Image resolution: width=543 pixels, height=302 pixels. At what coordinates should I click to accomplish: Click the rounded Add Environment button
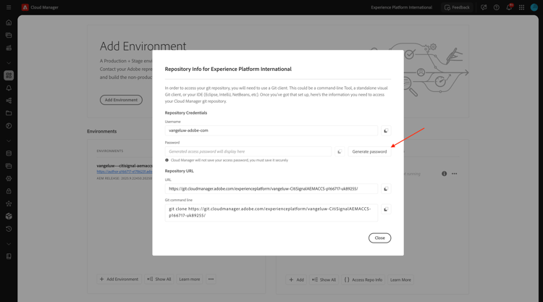tap(121, 100)
